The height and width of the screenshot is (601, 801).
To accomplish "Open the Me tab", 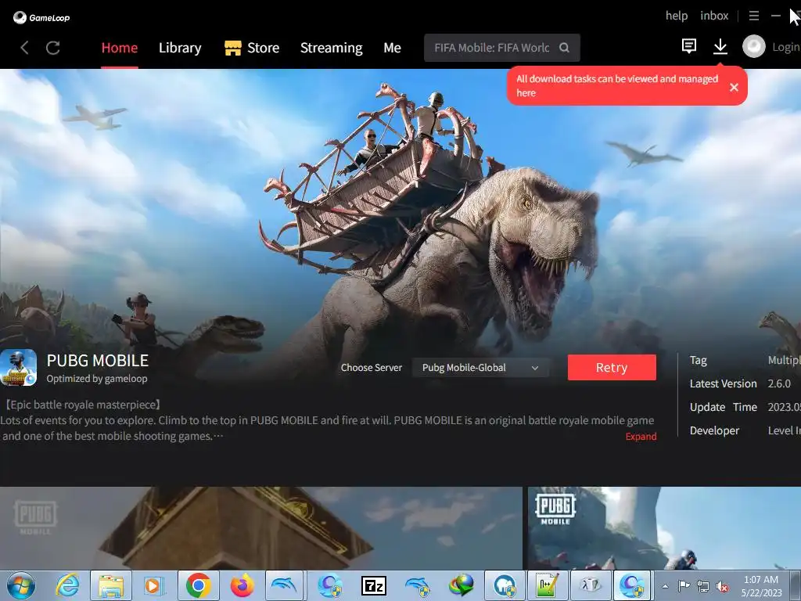I will pos(392,48).
